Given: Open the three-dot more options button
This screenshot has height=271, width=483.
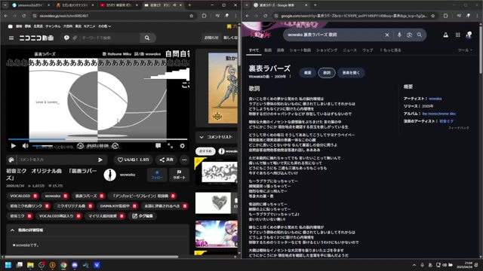Looking at the screenshot, I should click(x=184, y=160).
